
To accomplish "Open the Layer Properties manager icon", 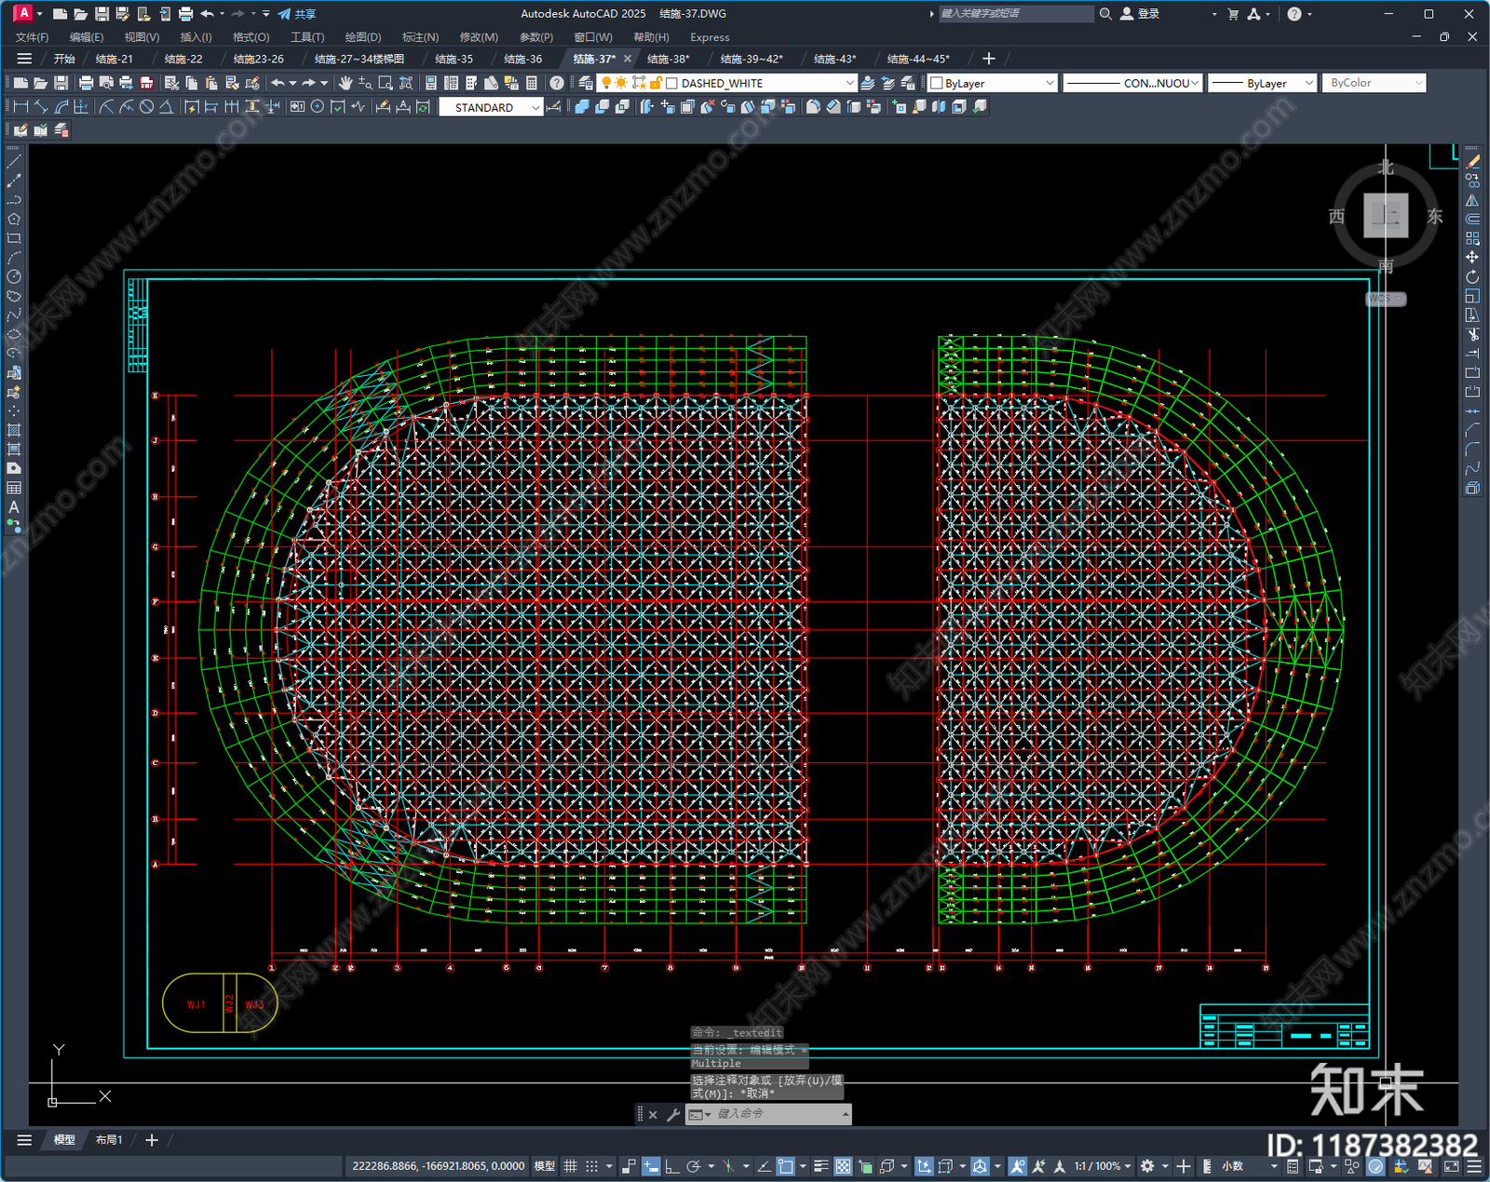I will pos(586,83).
